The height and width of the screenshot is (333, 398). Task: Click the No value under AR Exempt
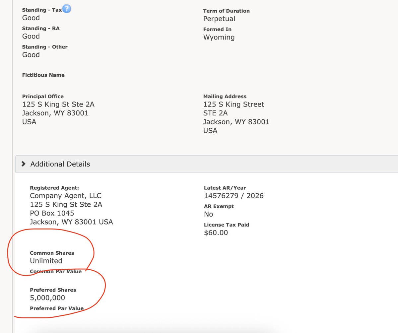(209, 214)
